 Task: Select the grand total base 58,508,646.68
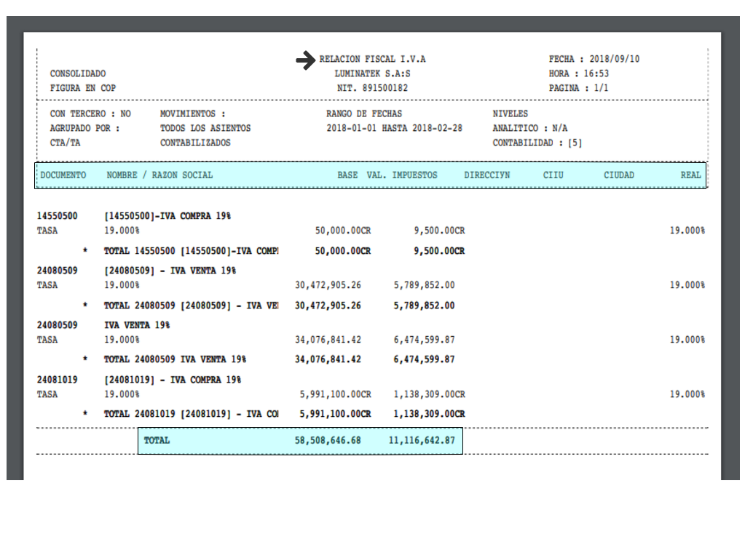coord(328,441)
